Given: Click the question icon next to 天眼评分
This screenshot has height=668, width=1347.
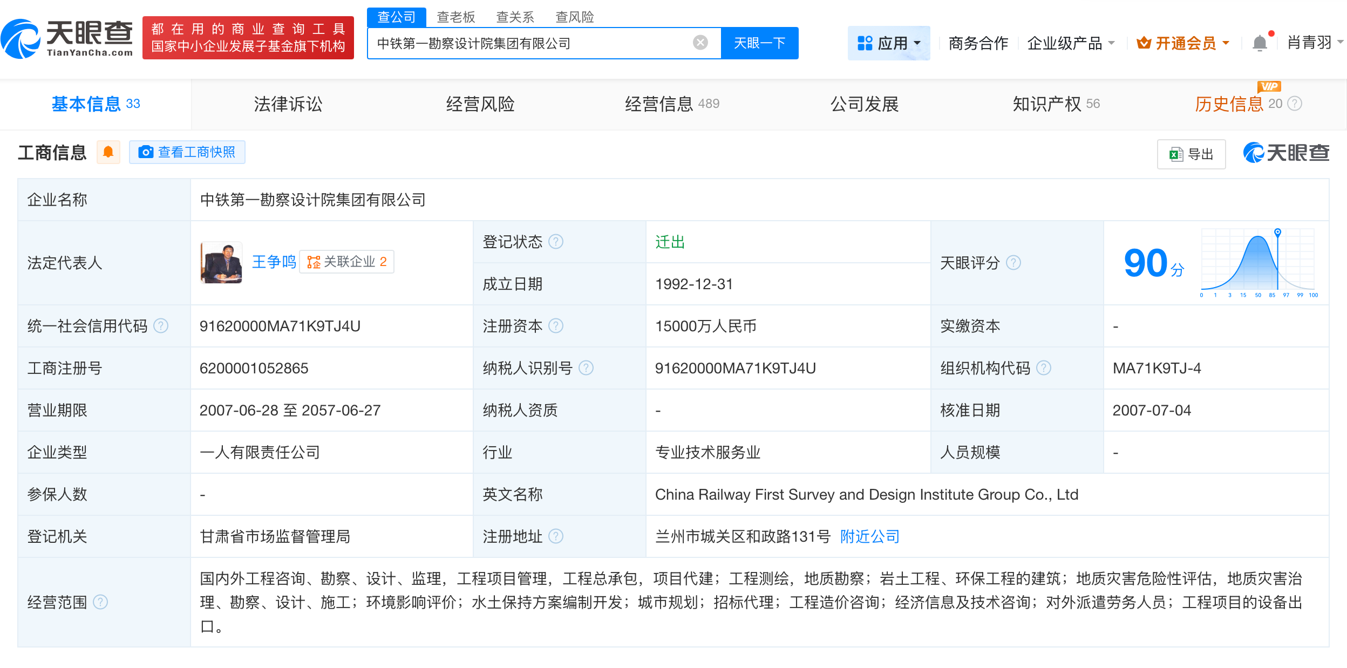Looking at the screenshot, I should click(x=1014, y=263).
